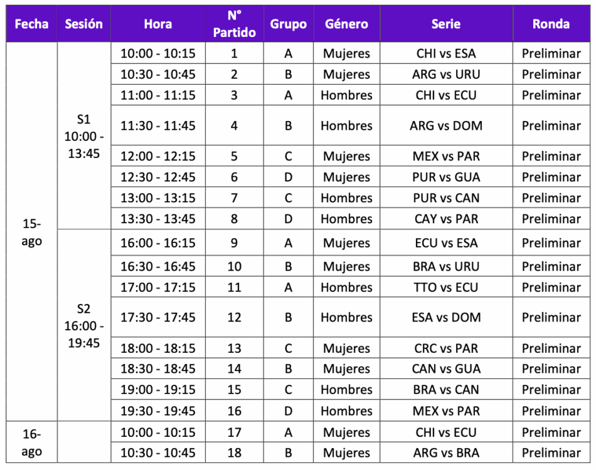Select the Género column header
The width and height of the screenshot is (596, 470).
(346, 24)
